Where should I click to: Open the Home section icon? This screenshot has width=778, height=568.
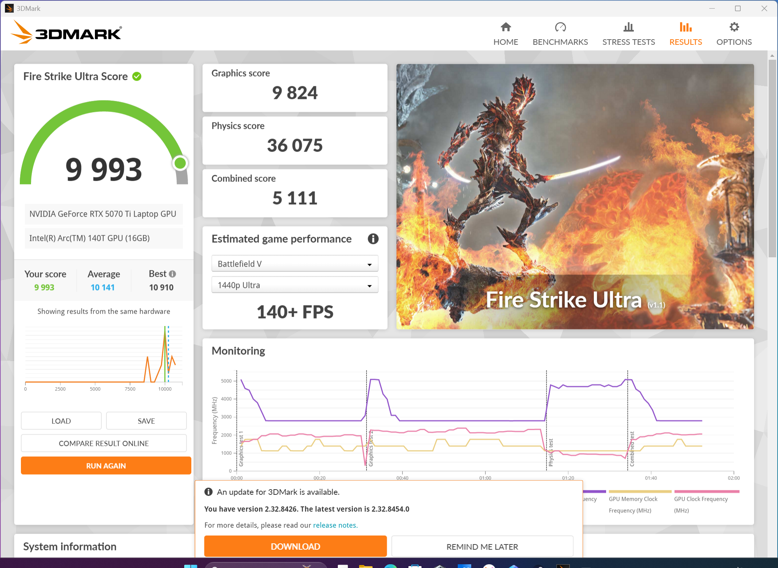pos(506,27)
